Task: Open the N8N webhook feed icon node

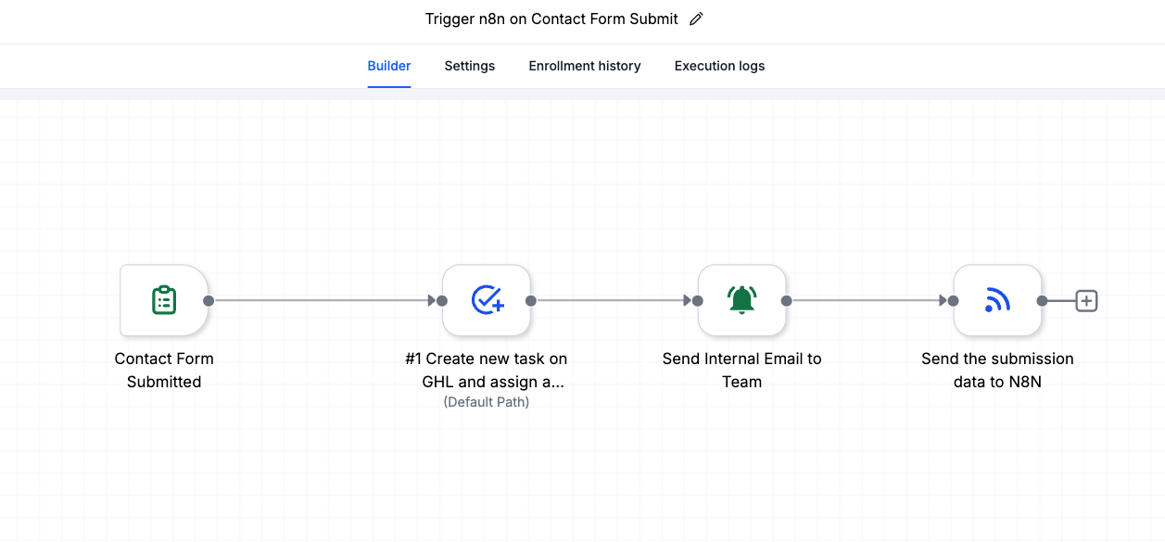Action: pyautogui.click(x=997, y=300)
